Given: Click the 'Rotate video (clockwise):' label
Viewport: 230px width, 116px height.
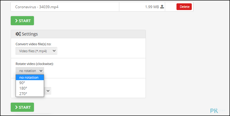Looking at the screenshot, I should 35,64.
